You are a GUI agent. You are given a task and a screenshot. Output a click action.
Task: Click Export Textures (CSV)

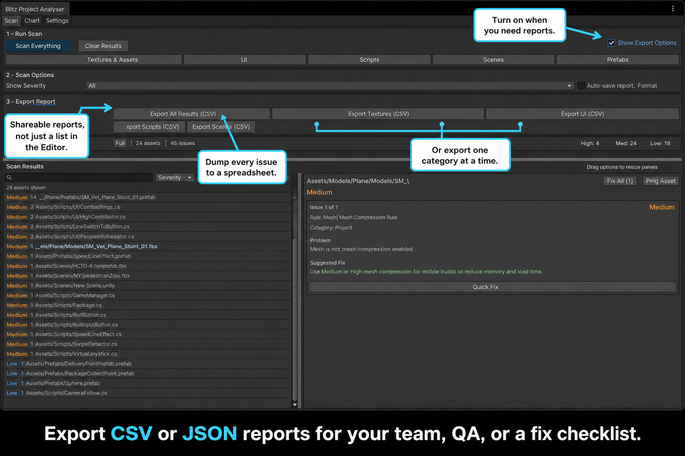378,114
